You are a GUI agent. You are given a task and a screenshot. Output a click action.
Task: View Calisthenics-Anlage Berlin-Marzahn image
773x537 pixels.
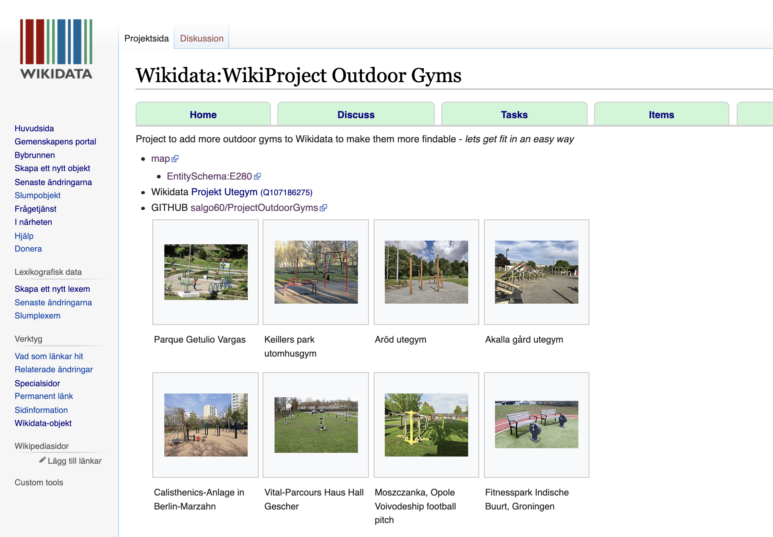pyautogui.click(x=206, y=425)
